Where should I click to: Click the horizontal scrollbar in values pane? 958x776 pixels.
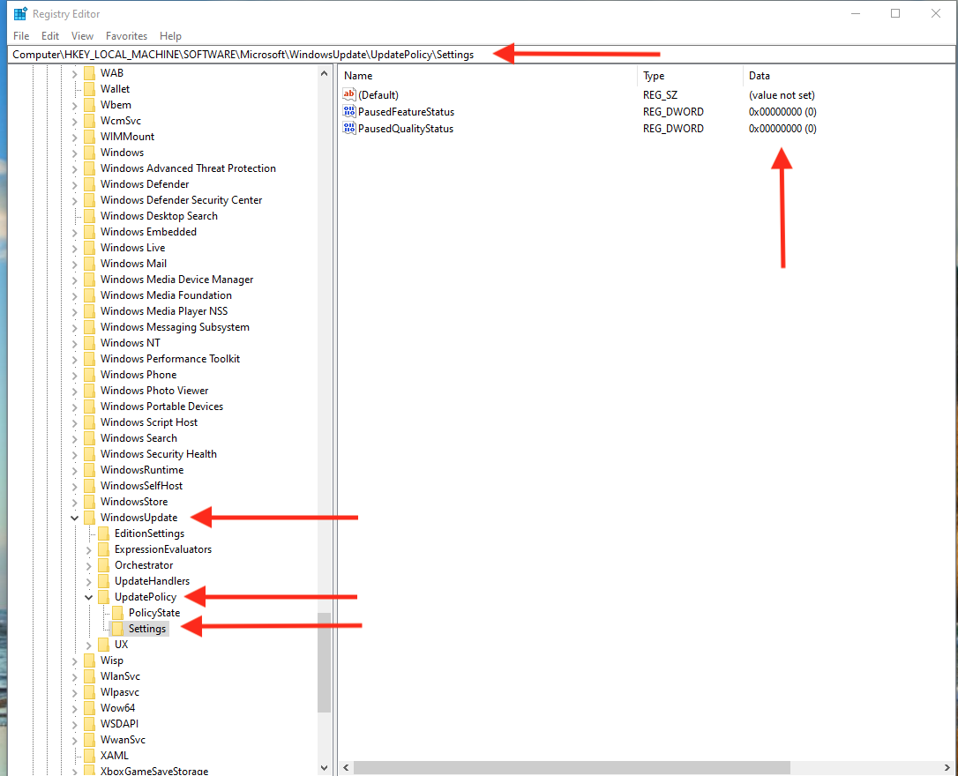click(x=617, y=768)
